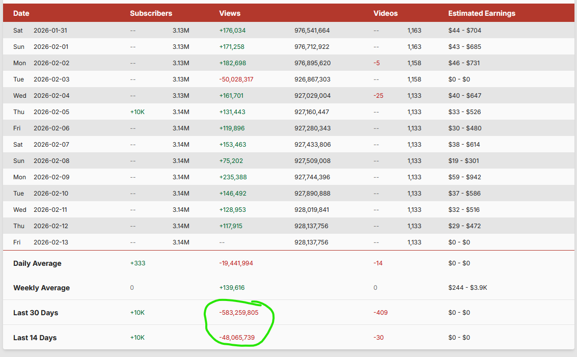Select weekly average views +139,616
Viewport: 577px width, 357px height.
point(232,288)
